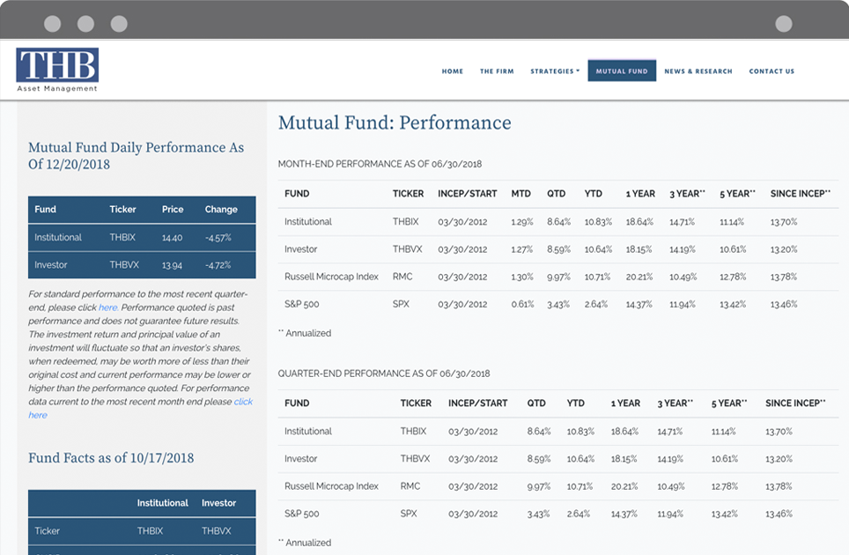
Task: Click Institutional column header in Fund Facts
Action: [162, 503]
